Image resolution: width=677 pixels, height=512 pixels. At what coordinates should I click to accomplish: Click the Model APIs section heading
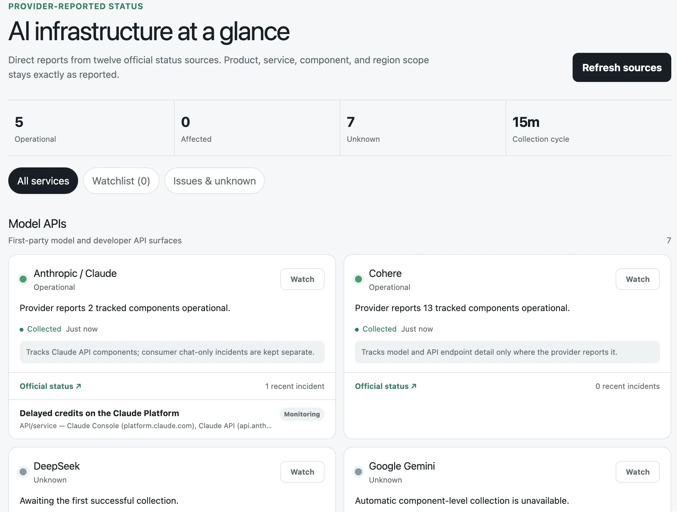[x=37, y=224]
